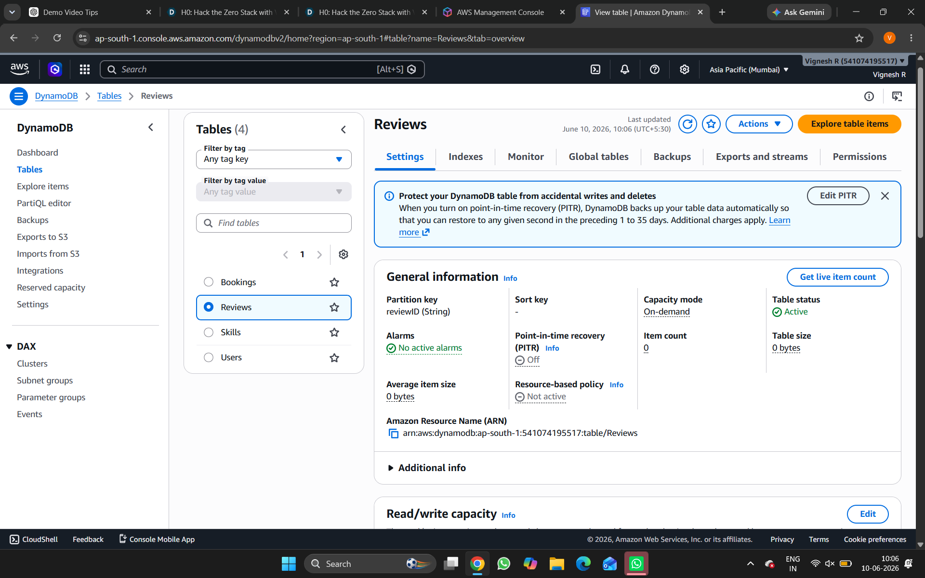Switch to the Backups tab
925x578 pixels.
tap(672, 157)
